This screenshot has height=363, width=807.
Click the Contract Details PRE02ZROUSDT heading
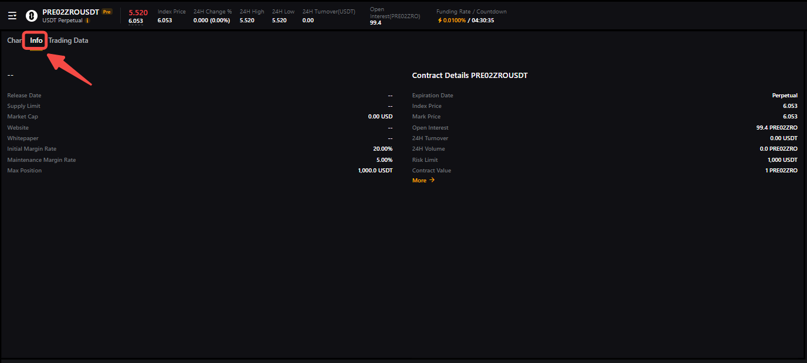coord(470,76)
